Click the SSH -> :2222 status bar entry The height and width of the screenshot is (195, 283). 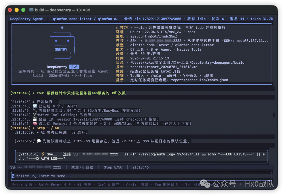(36, 167)
